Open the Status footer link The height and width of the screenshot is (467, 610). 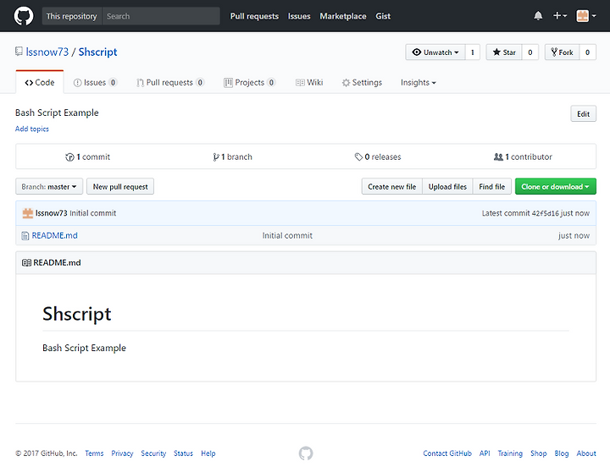[183, 453]
